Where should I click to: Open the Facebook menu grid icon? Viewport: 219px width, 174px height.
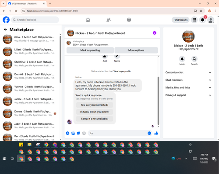pyautogui.click(x=194, y=20)
